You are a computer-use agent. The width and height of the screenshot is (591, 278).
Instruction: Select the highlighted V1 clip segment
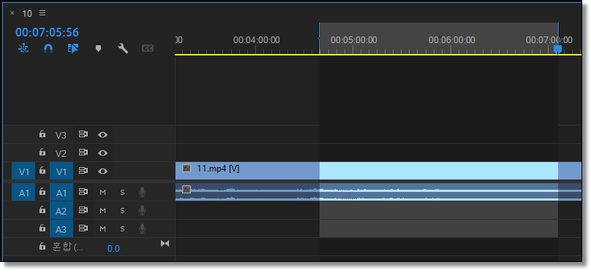click(439, 171)
